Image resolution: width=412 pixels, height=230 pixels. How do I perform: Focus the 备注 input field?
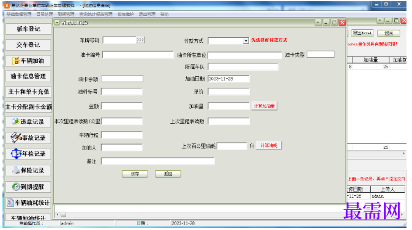click(x=158, y=161)
